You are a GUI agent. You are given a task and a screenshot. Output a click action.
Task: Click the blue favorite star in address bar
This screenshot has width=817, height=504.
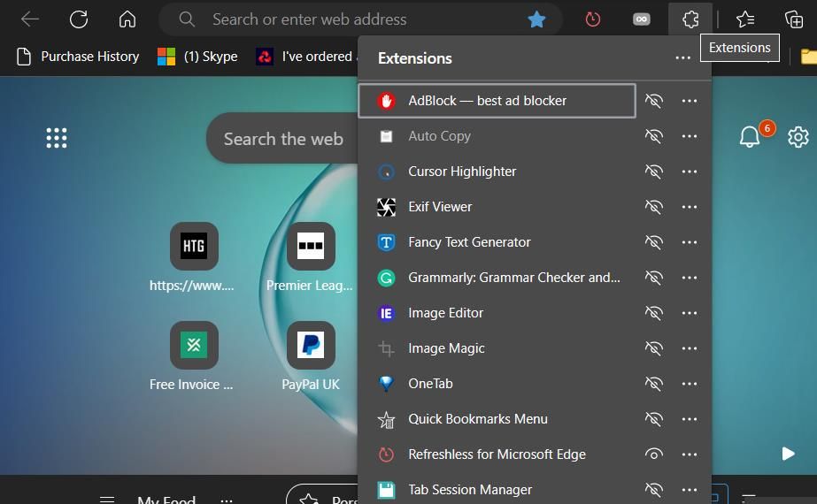[536, 19]
